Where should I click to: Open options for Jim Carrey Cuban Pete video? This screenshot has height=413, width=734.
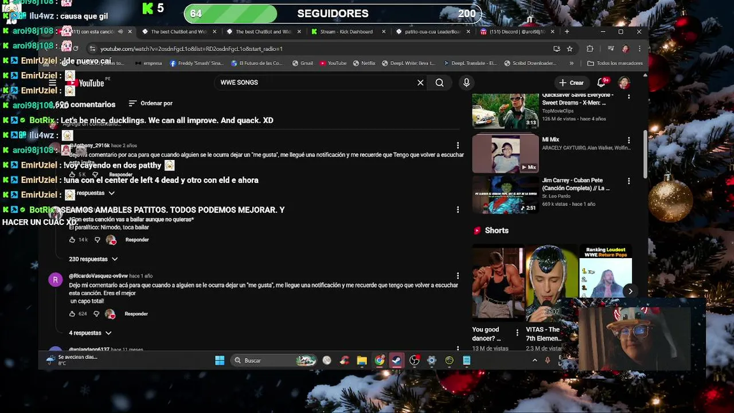pyautogui.click(x=628, y=181)
